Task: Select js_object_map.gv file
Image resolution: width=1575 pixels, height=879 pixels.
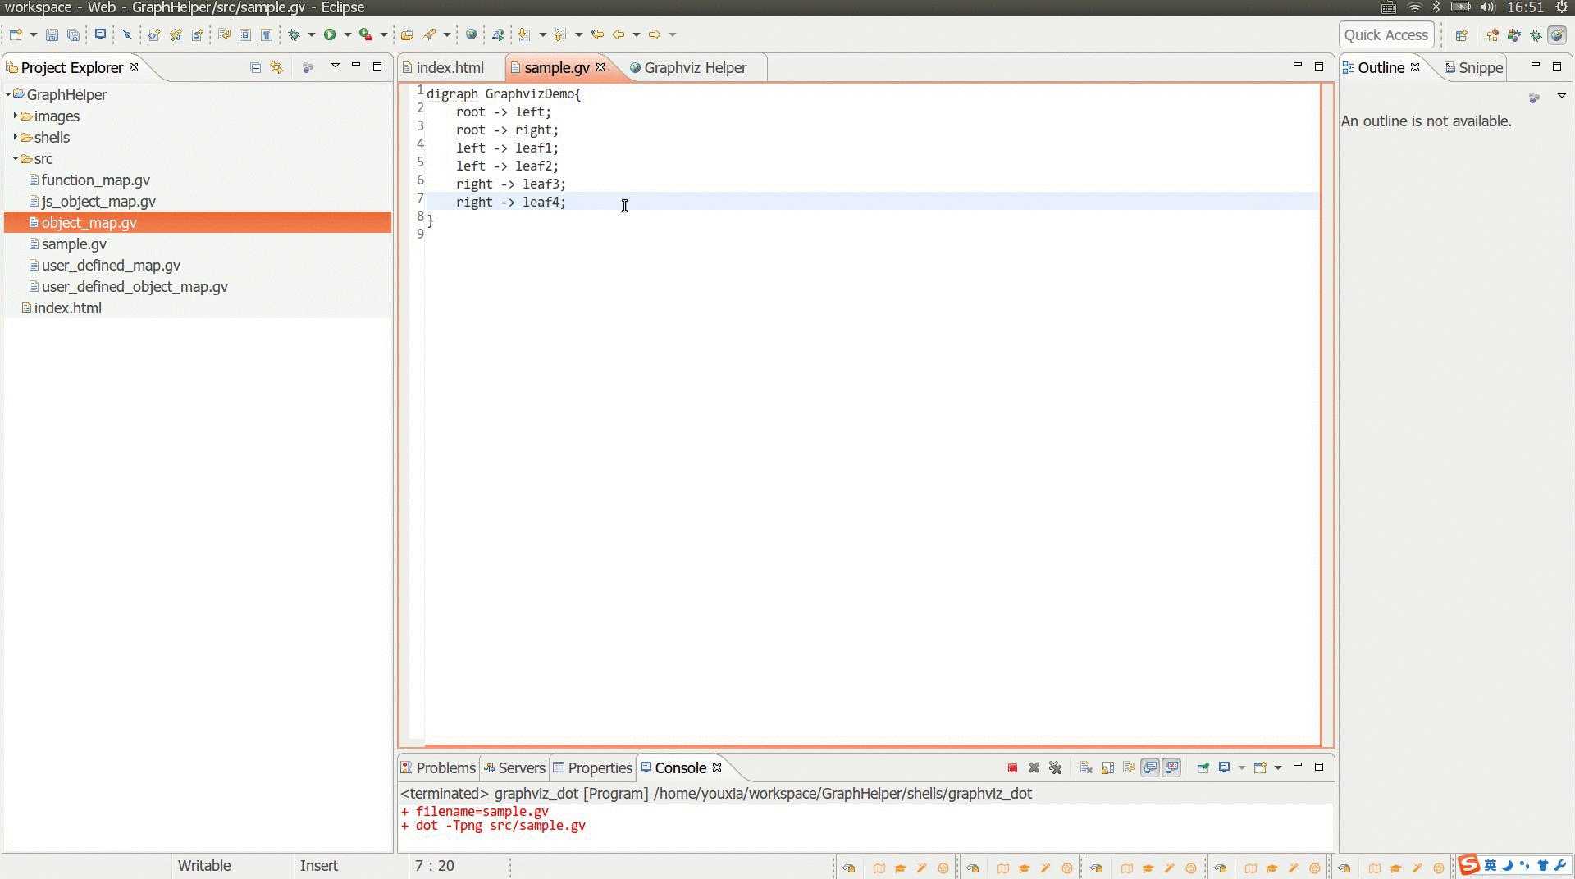Action: [x=98, y=201]
